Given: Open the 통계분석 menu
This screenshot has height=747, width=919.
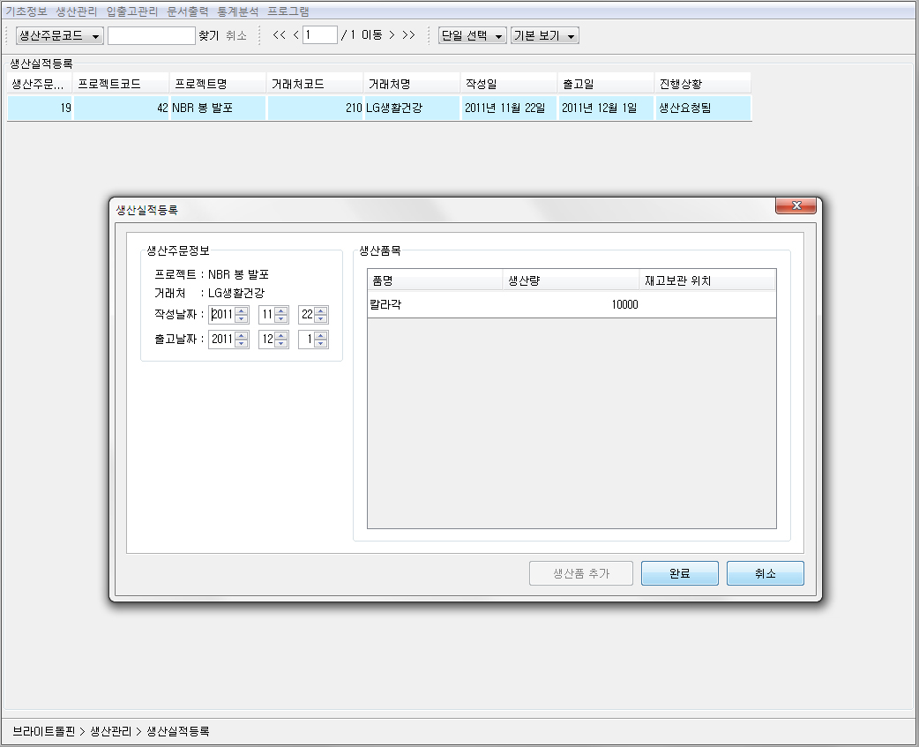Looking at the screenshot, I should click(x=238, y=11).
